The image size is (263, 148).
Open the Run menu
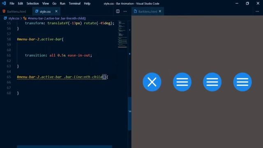(62, 4)
